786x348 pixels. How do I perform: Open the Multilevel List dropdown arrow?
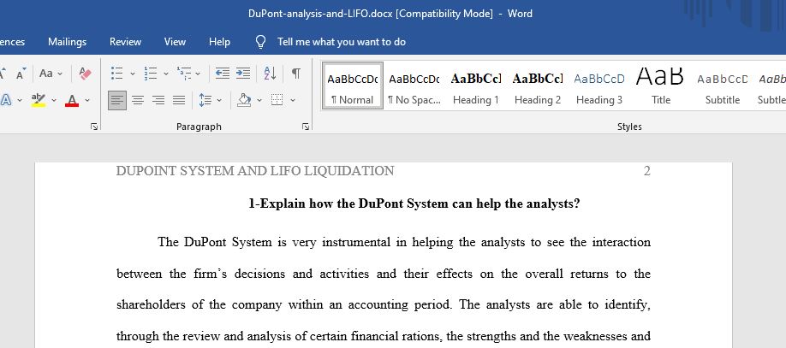click(198, 73)
